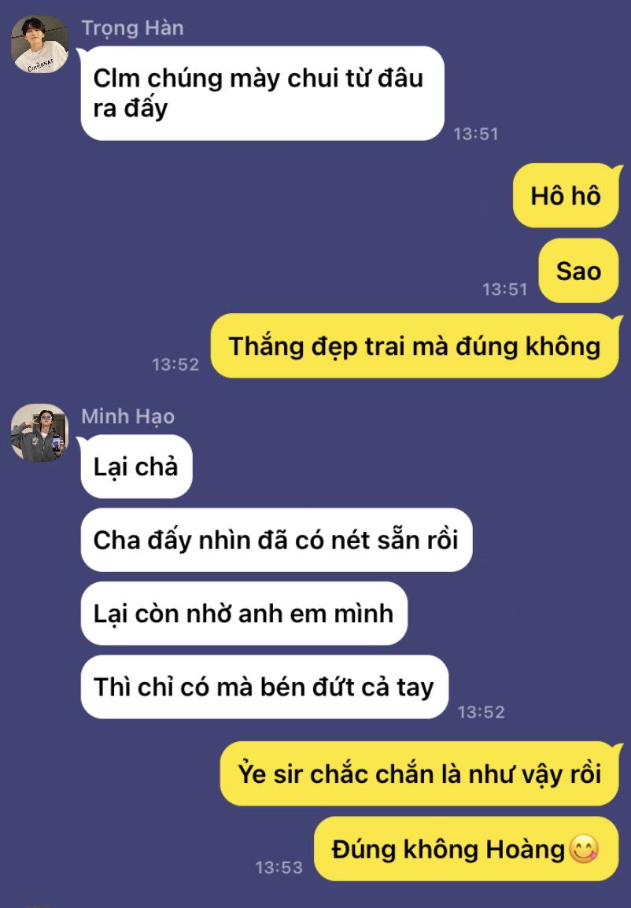This screenshot has width=631, height=908.
Task: Tap the 13:53 timestamp beside last message
Action: [279, 867]
